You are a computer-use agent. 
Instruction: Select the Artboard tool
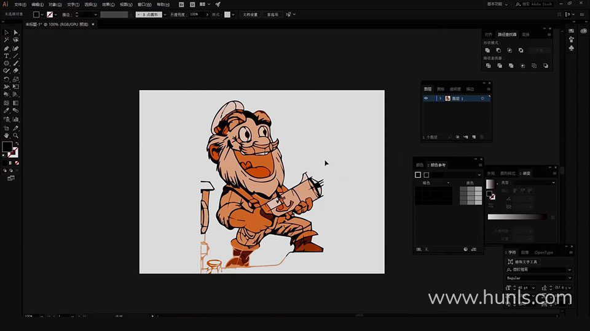tap(6, 128)
